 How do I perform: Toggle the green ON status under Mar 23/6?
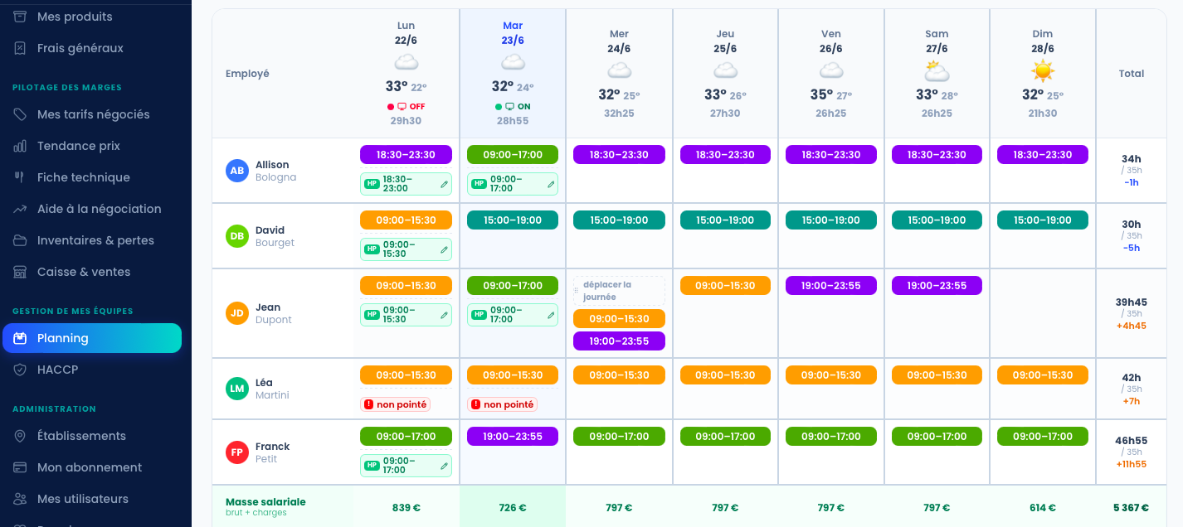513,106
